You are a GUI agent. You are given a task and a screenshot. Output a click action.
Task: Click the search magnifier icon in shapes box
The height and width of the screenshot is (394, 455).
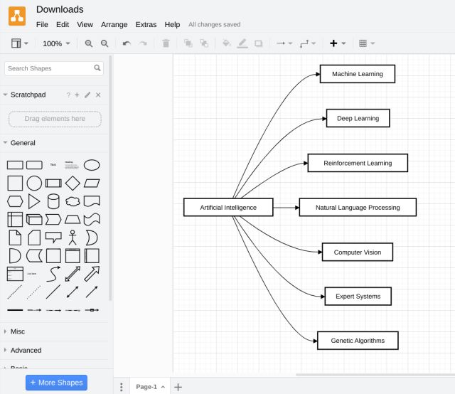point(97,68)
